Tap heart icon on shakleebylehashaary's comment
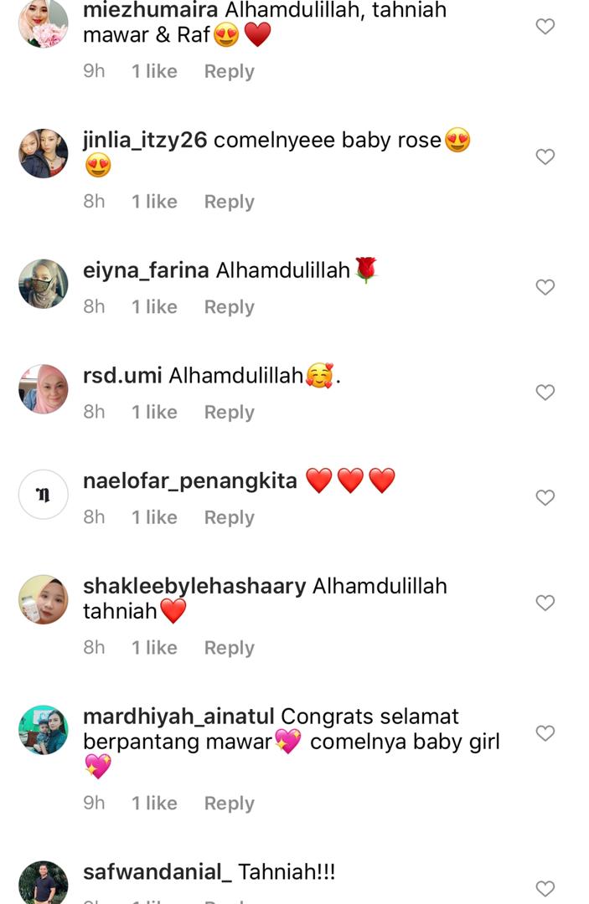This screenshot has height=904, width=589. click(545, 603)
